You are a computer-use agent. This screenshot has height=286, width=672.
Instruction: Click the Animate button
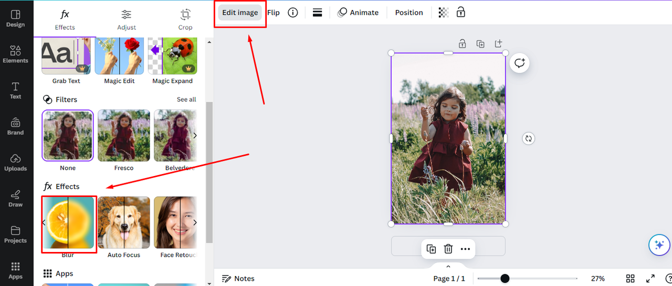tap(358, 13)
